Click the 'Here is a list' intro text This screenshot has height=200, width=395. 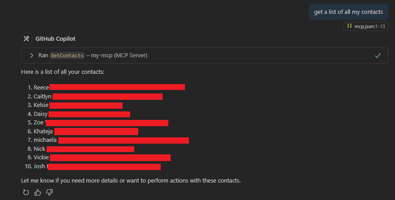pyautogui.click(x=62, y=72)
